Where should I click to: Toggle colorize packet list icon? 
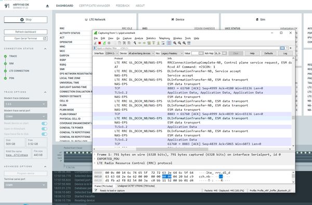(169, 43)
